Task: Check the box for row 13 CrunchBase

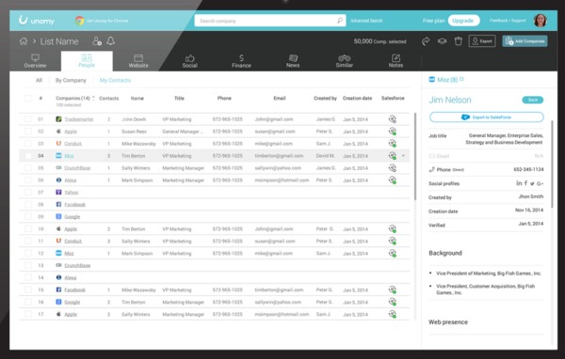Action: click(x=28, y=265)
